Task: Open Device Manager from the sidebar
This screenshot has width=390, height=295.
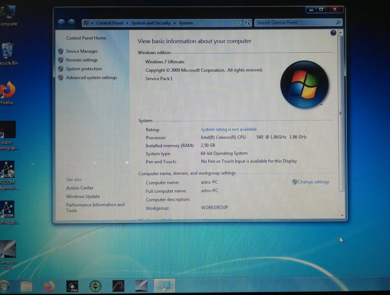Action: (x=82, y=51)
